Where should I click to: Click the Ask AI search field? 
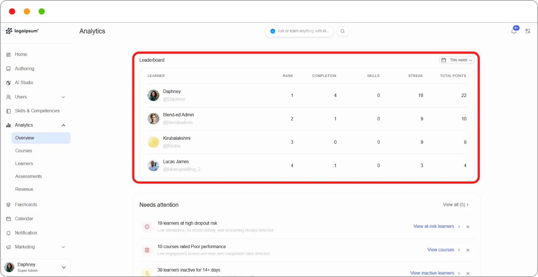pyautogui.click(x=299, y=31)
